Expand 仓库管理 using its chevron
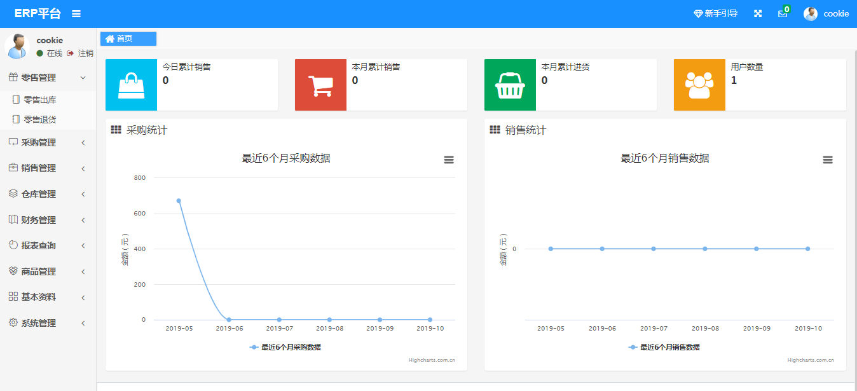 point(83,194)
